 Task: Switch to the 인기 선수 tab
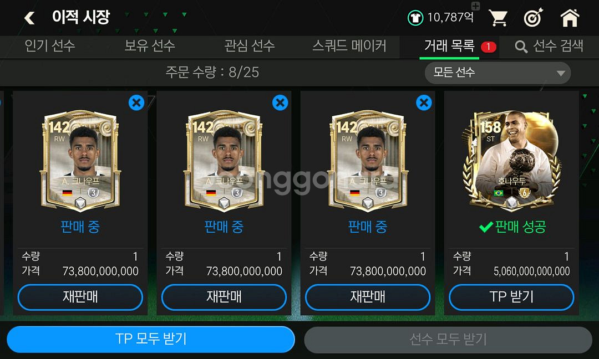50,46
